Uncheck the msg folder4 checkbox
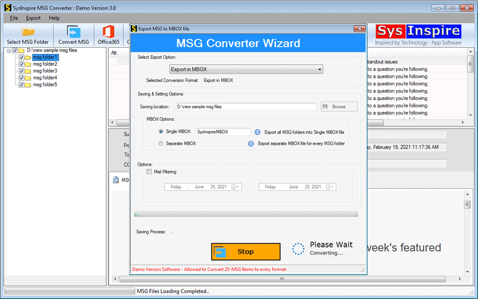Screen dimensions: 478x299 (22, 78)
